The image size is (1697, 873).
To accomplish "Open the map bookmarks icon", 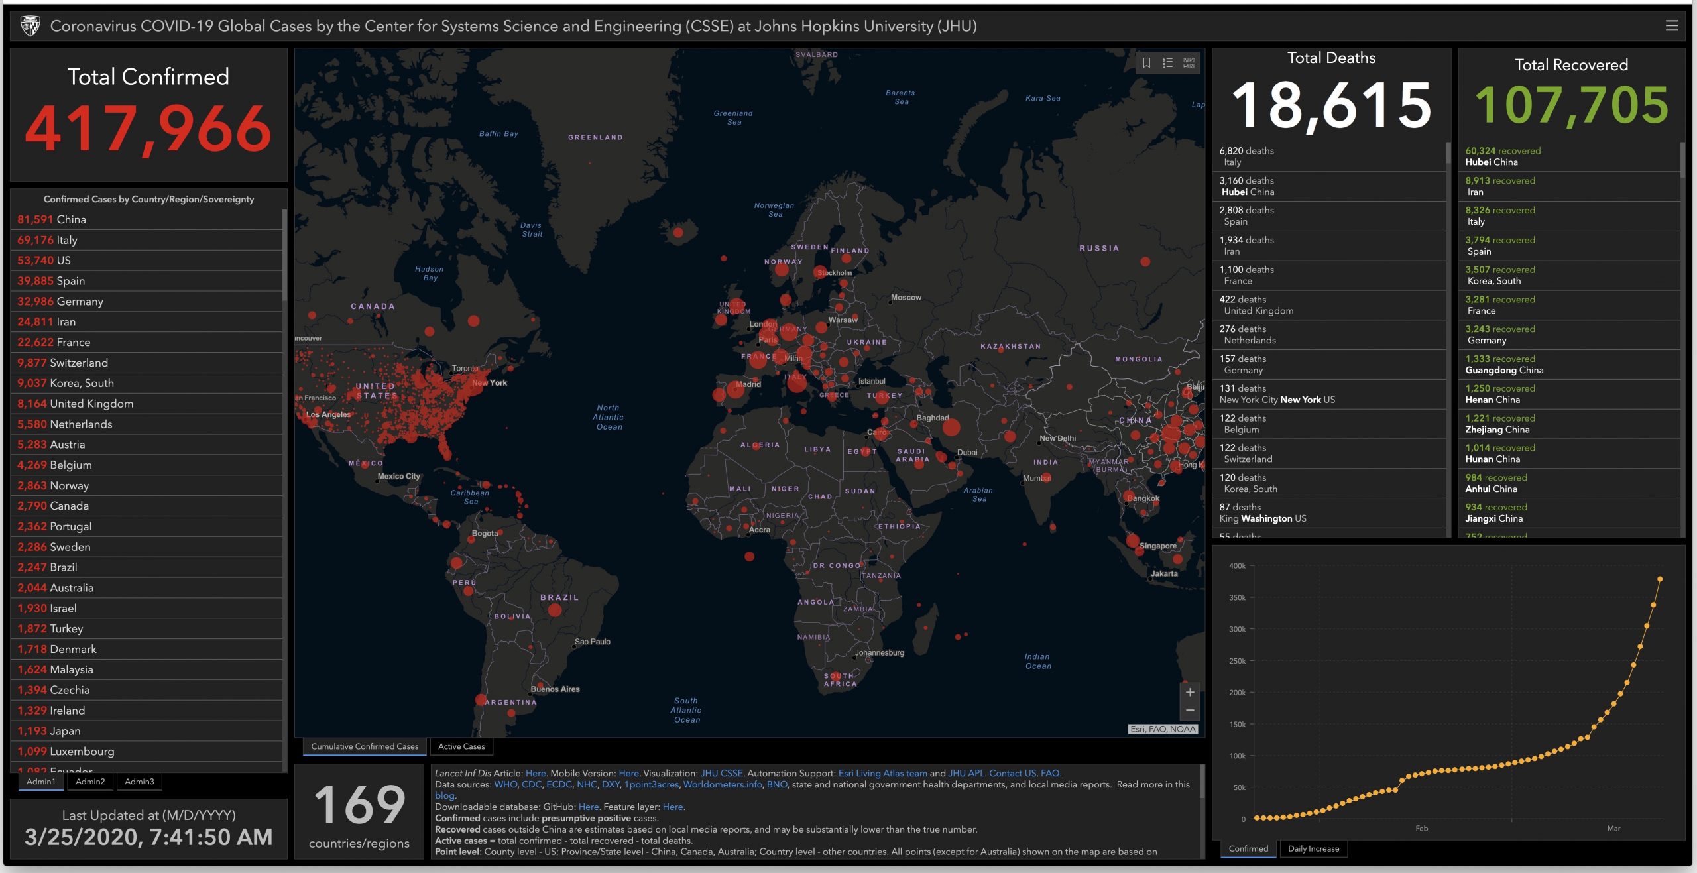I will click(1147, 63).
